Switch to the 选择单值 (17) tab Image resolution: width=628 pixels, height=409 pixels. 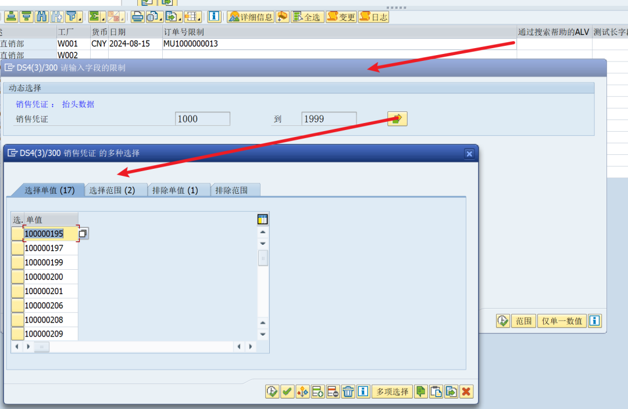49,190
